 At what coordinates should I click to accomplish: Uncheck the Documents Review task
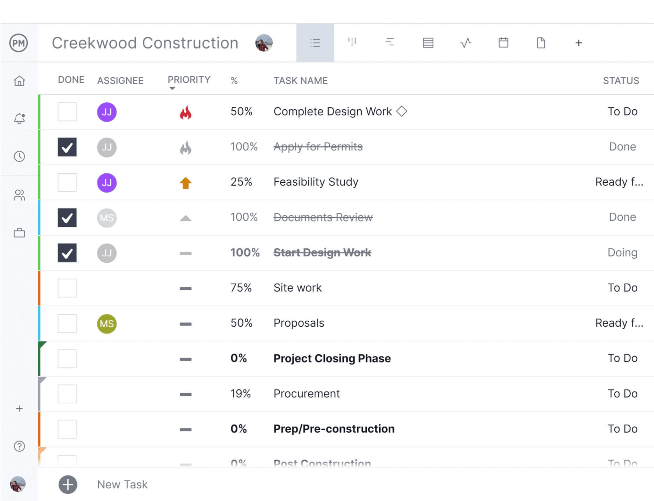click(67, 218)
